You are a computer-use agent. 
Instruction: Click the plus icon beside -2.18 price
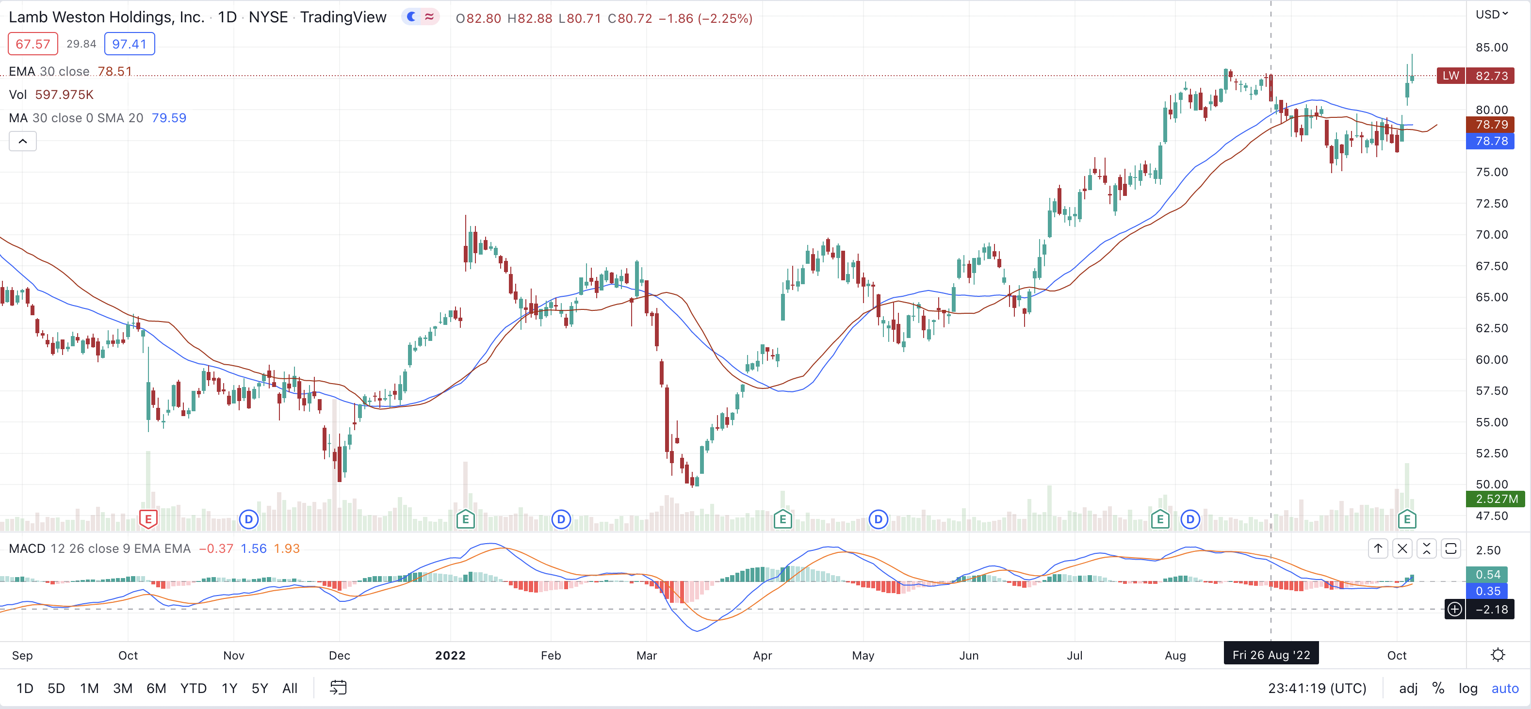click(1454, 609)
